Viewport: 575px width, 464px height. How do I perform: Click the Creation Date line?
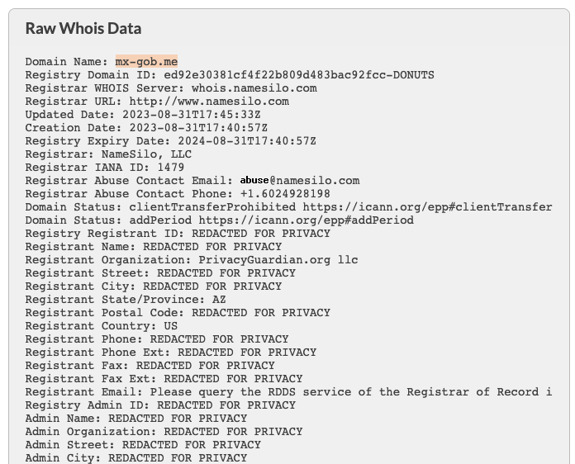point(146,128)
